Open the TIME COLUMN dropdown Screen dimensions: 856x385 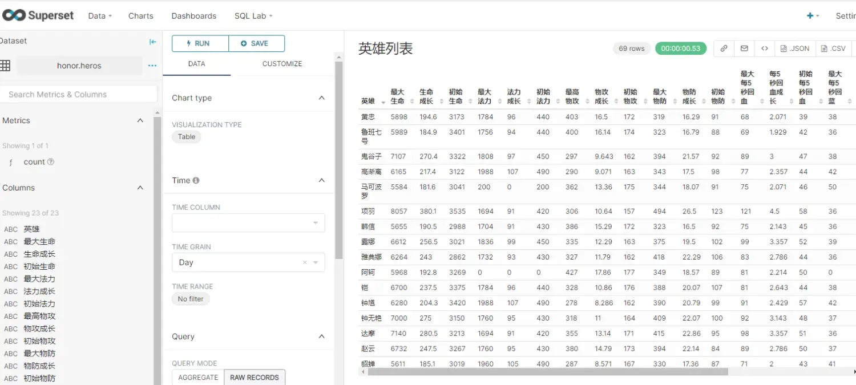(x=248, y=222)
